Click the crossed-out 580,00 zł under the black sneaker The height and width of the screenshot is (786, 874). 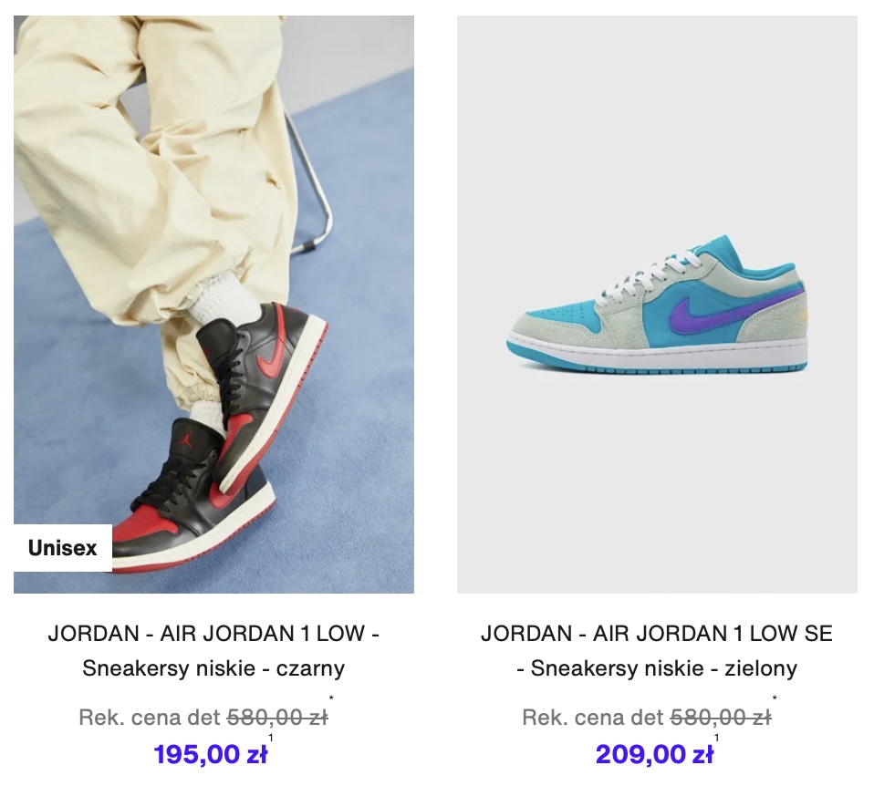coord(277,718)
